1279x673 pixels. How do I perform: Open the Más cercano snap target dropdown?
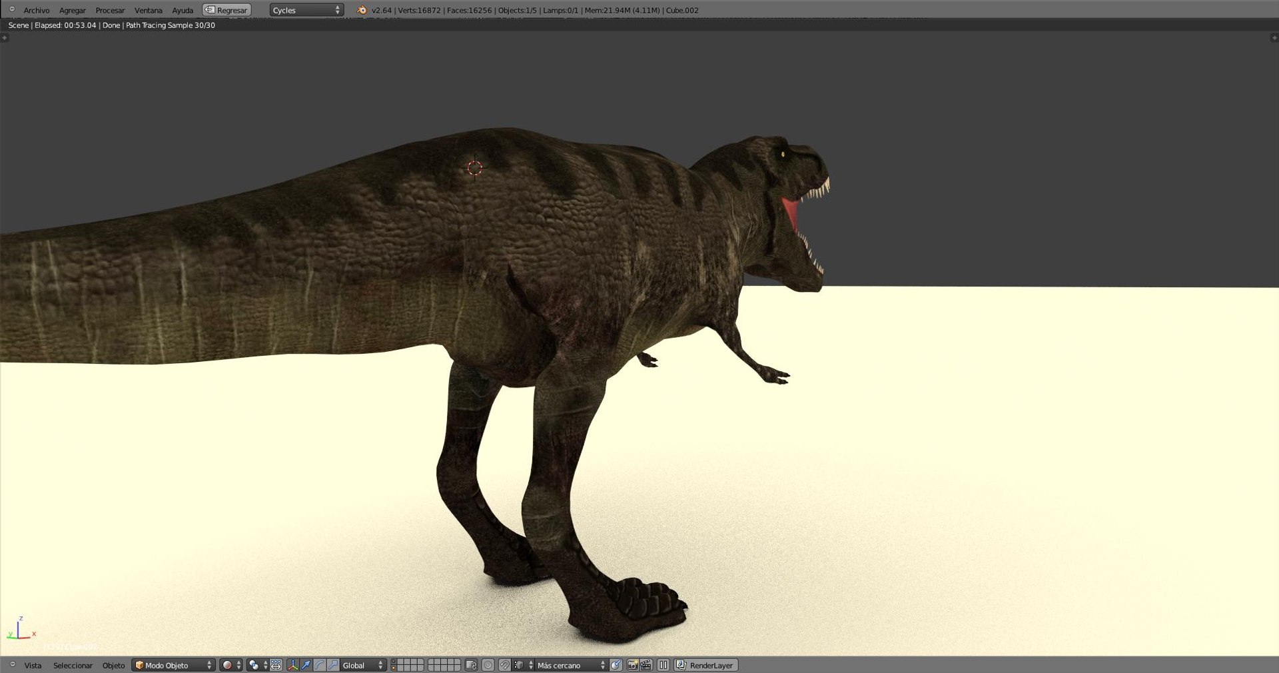(x=572, y=665)
